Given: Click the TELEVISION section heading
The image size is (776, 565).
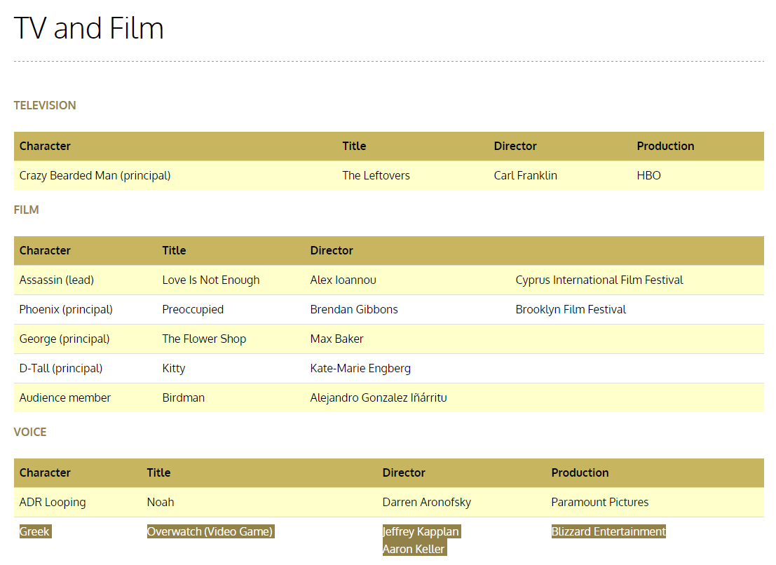Looking at the screenshot, I should click(45, 105).
